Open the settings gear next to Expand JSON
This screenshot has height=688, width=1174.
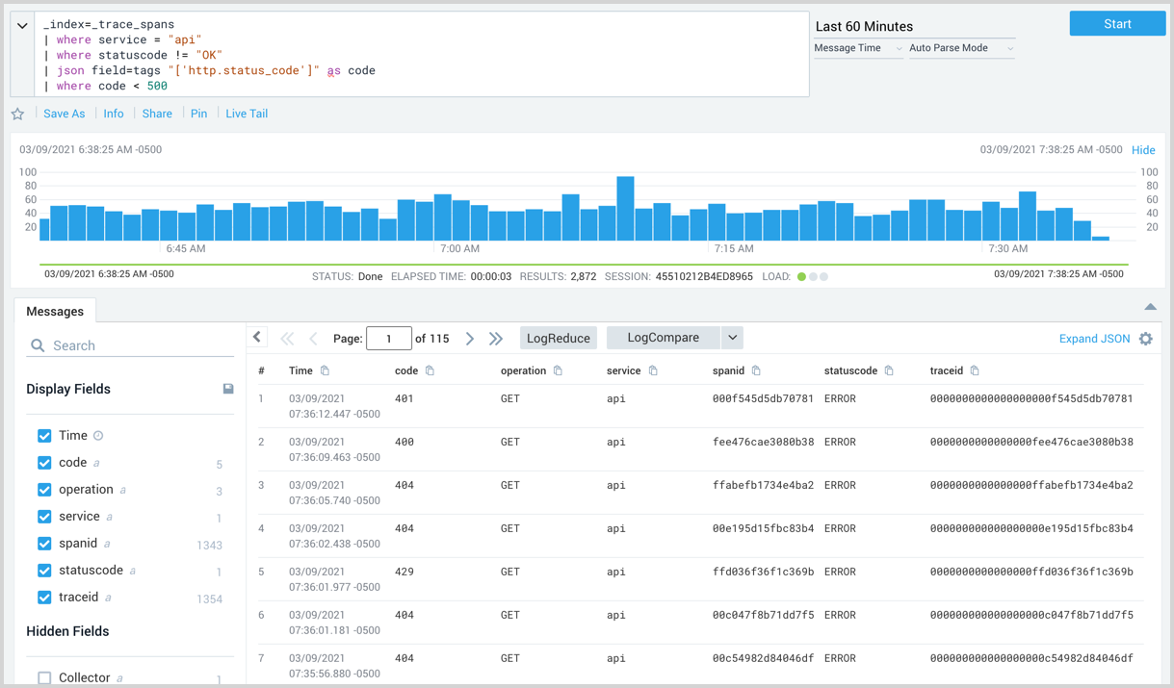tap(1145, 339)
